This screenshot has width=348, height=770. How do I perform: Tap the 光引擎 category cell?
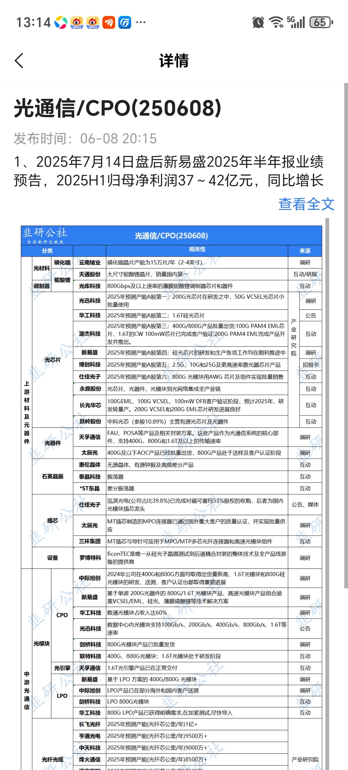click(x=62, y=668)
